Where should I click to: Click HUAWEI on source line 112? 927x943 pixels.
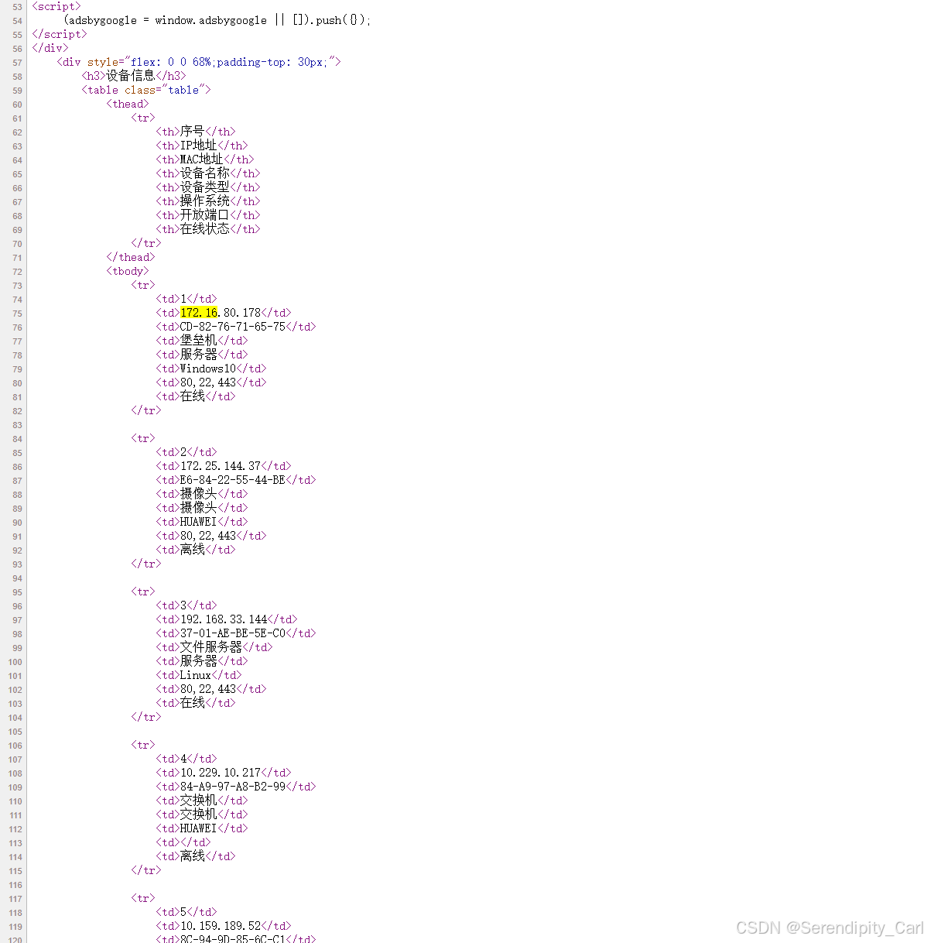coord(199,828)
